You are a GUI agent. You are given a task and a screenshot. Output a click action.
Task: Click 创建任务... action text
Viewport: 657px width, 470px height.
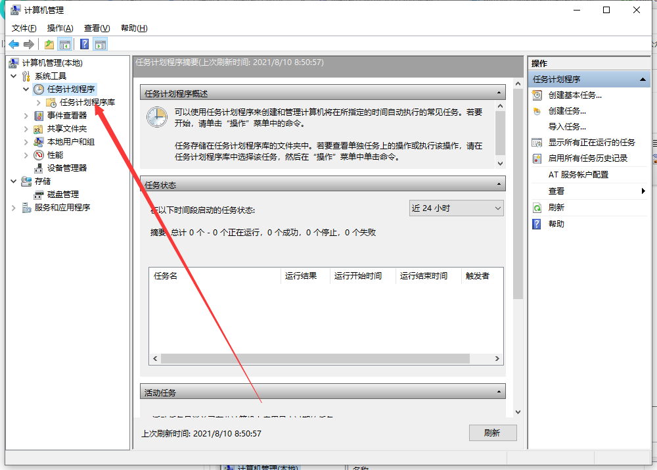point(567,111)
